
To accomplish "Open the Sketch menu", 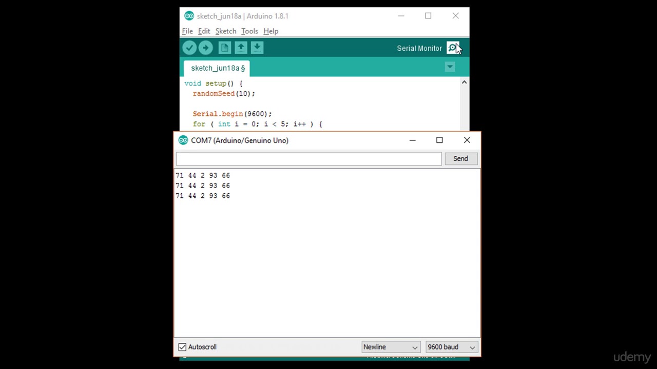I will 226,31.
